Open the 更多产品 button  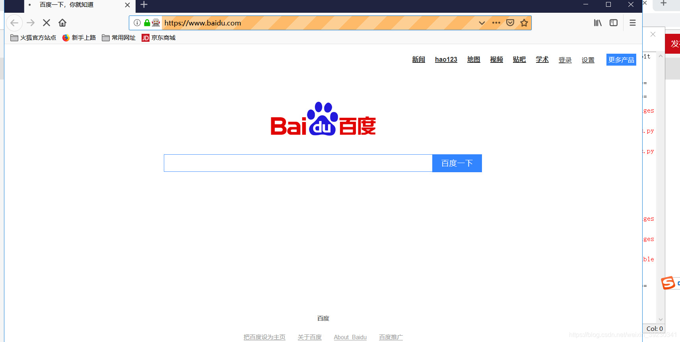[621, 60]
